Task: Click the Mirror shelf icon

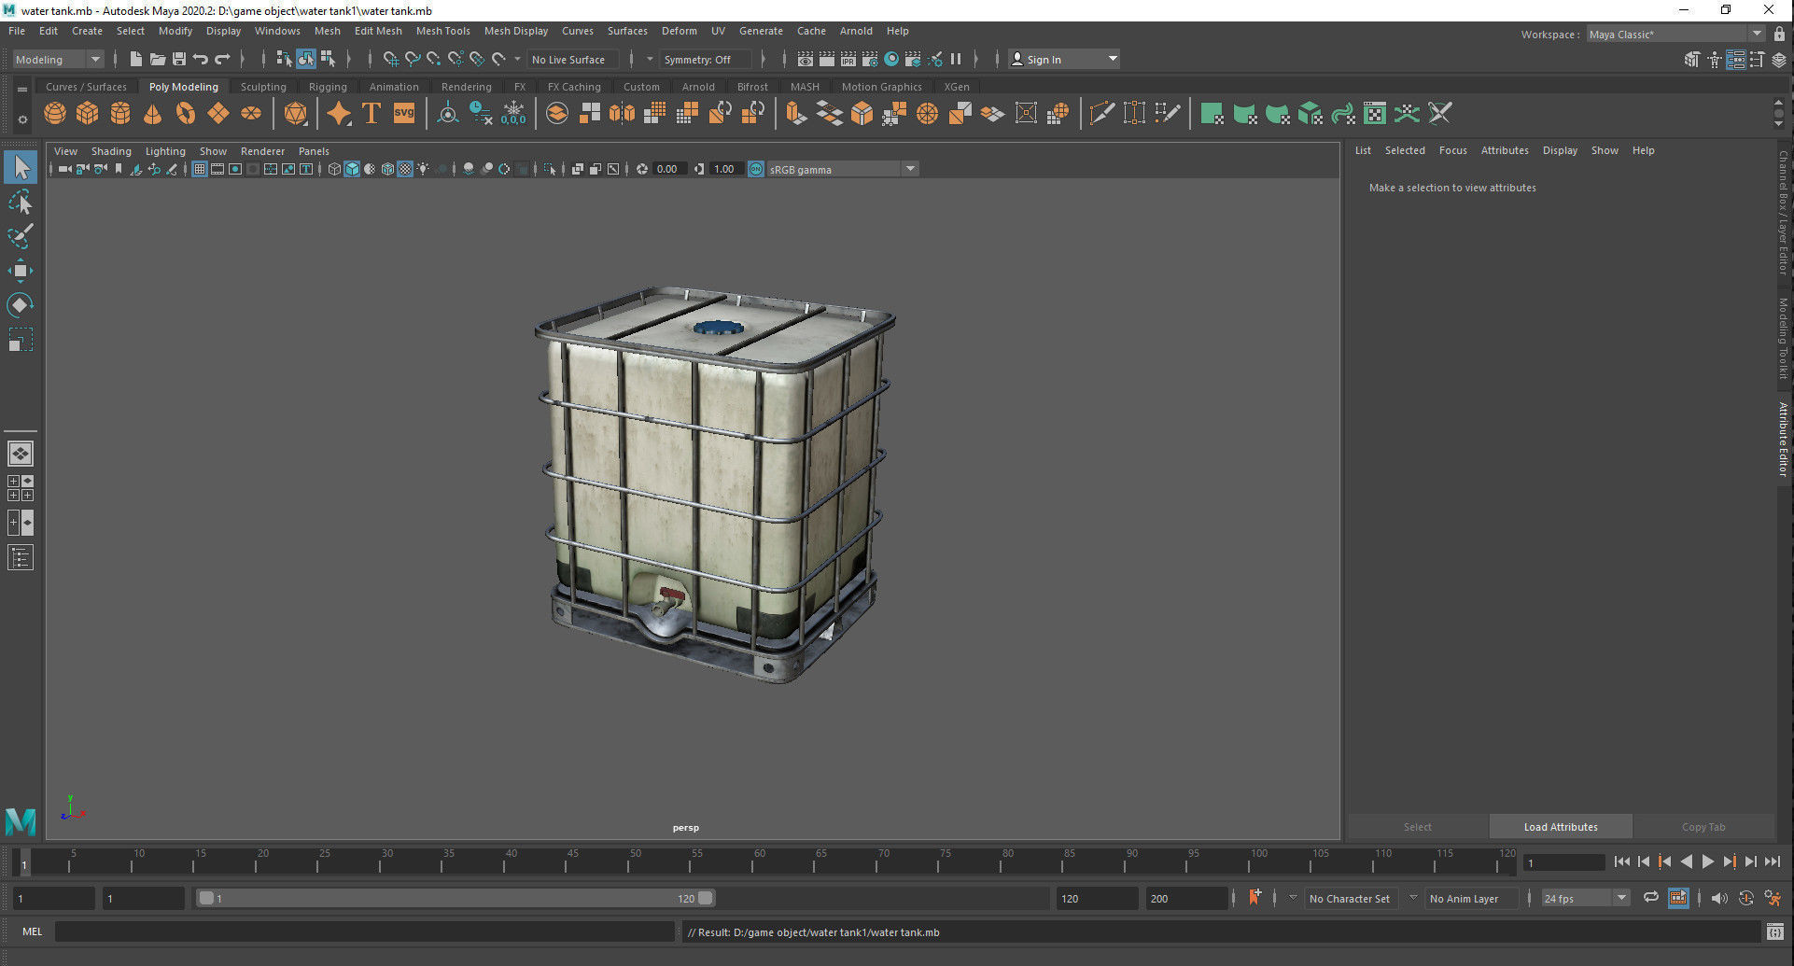Action: pos(622,114)
